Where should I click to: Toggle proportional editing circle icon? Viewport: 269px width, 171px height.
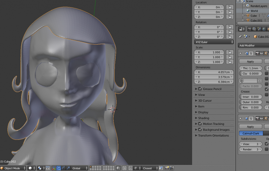point(124,168)
